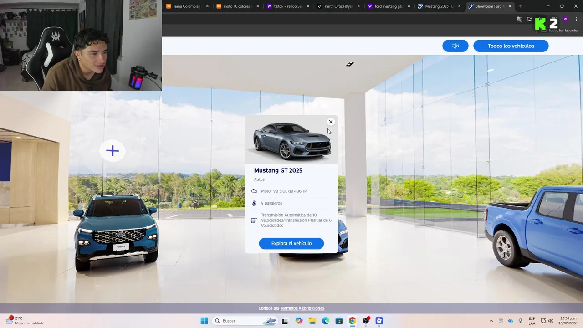Viewport: 583px width, 328px height.
Task: Click the screen cast icon in toolbar
Action: pyautogui.click(x=529, y=19)
